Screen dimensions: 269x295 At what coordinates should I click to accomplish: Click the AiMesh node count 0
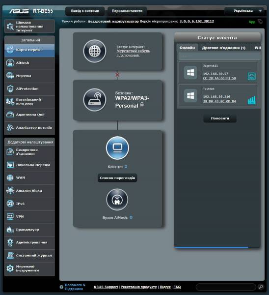[x=131, y=217]
